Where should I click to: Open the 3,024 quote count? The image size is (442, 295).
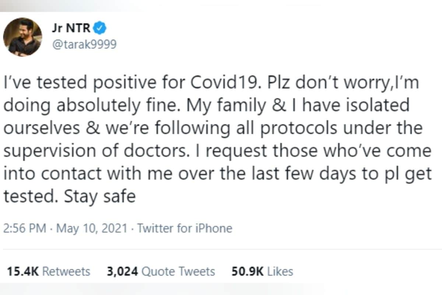pyautogui.click(x=123, y=272)
